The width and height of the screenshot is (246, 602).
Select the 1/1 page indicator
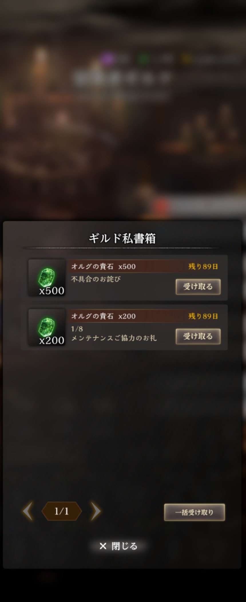pos(61,511)
